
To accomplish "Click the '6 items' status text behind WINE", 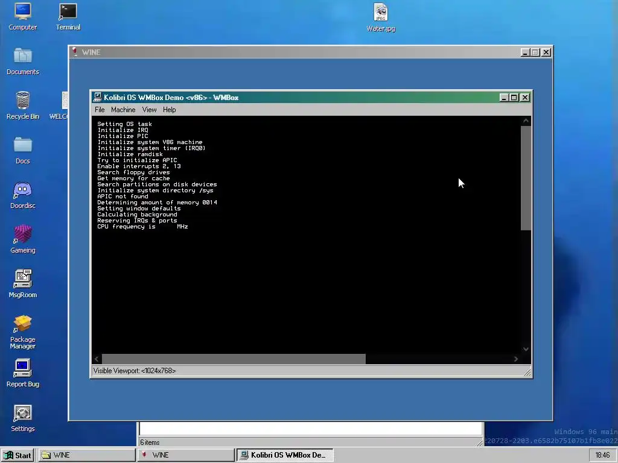I will point(150,443).
